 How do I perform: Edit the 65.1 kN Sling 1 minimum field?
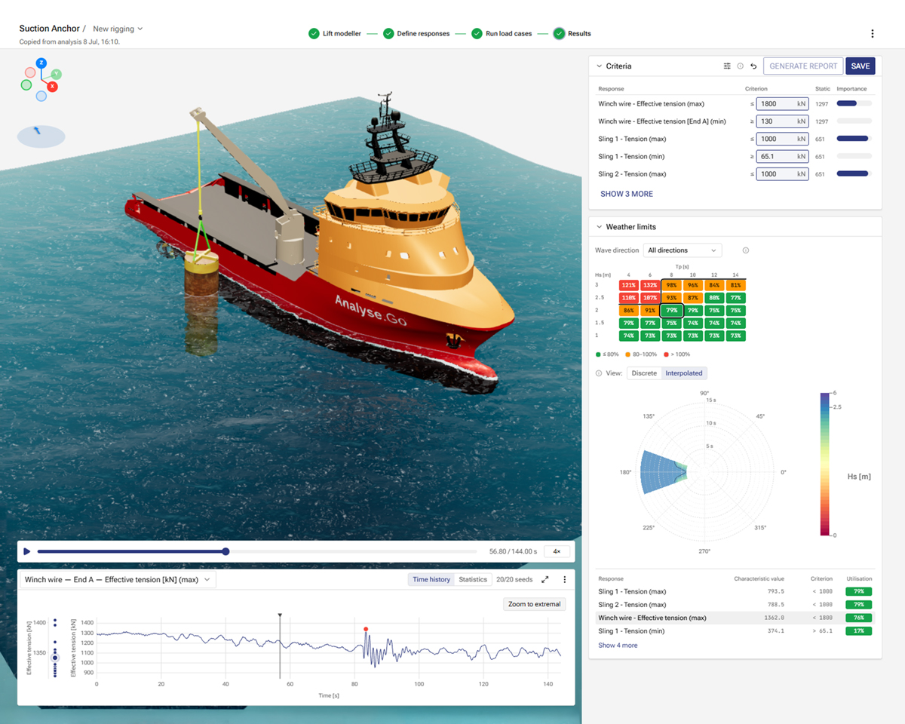pos(782,156)
